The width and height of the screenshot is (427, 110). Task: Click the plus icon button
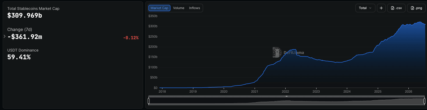point(381,8)
